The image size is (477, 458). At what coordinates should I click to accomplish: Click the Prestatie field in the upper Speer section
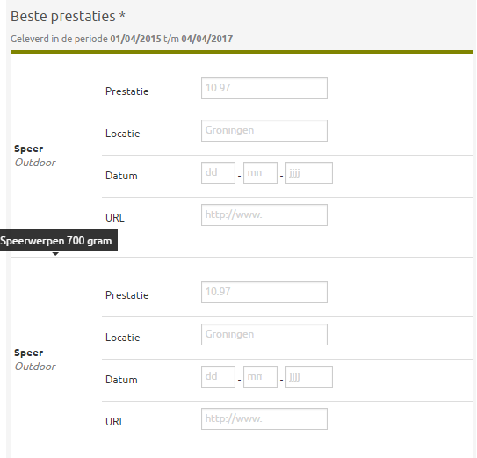pos(264,88)
